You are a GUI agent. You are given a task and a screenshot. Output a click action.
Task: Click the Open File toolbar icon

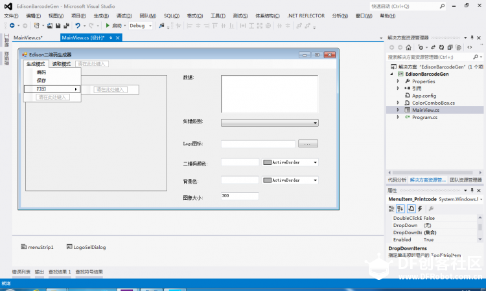point(50,26)
